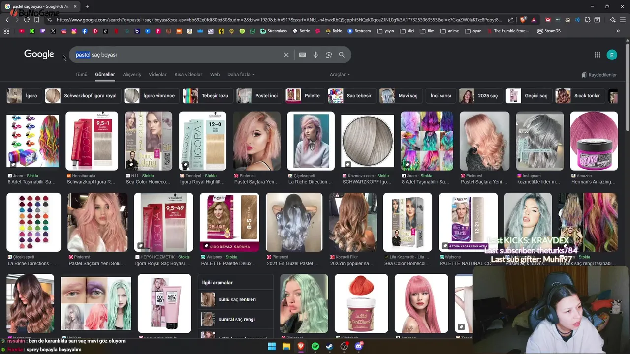The image size is (630, 354).
Task: Go to the Google logo homepage
Action: coord(39,54)
